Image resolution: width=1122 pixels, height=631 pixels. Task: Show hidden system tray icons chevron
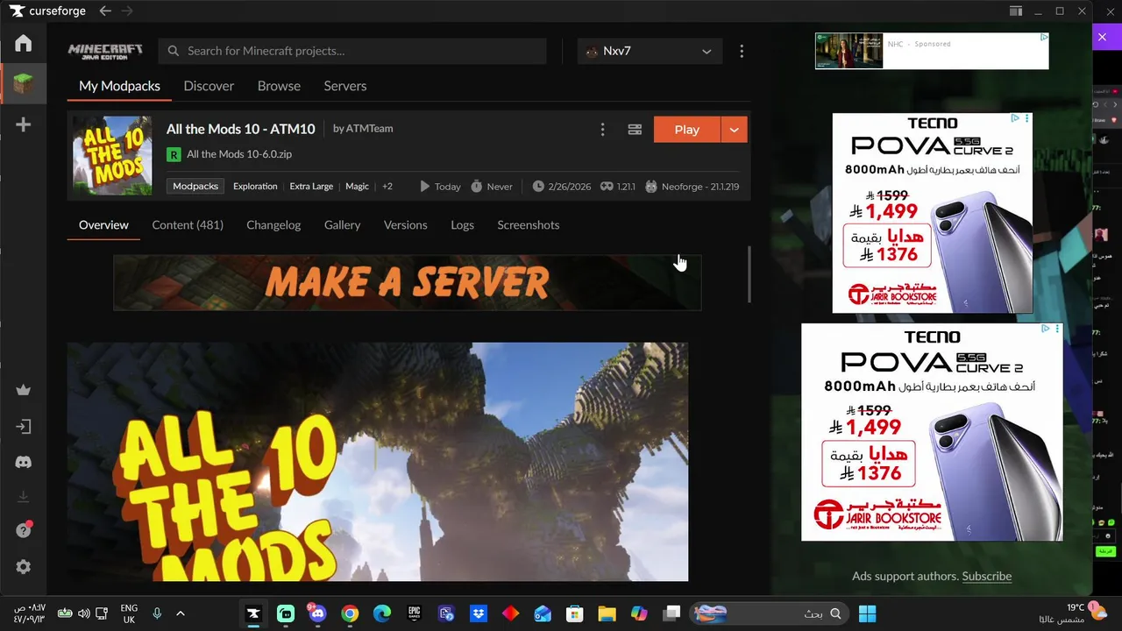pyautogui.click(x=181, y=613)
